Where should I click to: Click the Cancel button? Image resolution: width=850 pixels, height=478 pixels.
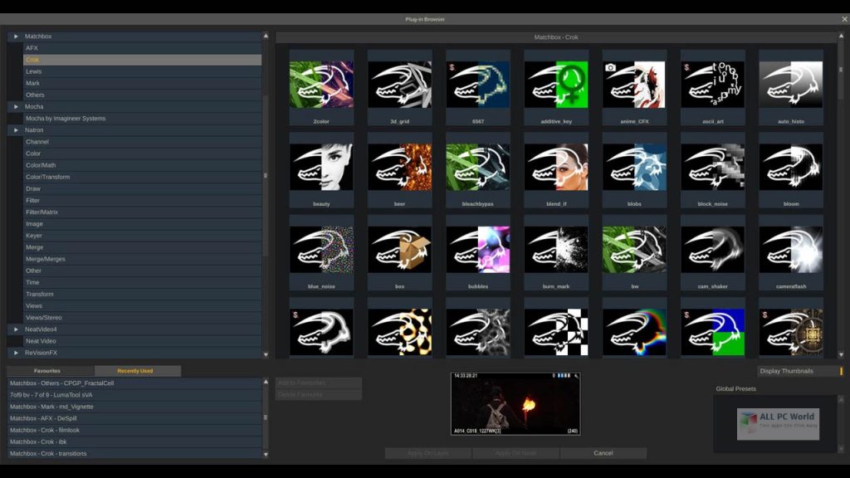pyautogui.click(x=603, y=453)
